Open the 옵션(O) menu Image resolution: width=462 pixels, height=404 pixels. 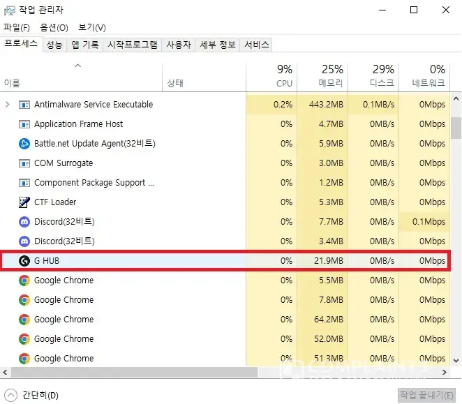click(x=54, y=28)
